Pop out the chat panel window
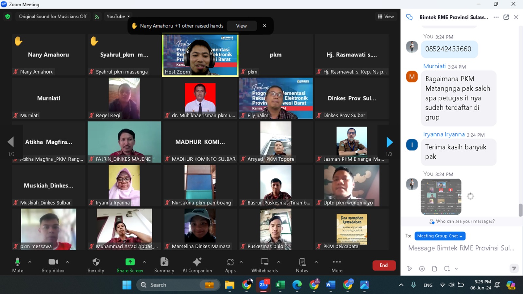 point(506,17)
